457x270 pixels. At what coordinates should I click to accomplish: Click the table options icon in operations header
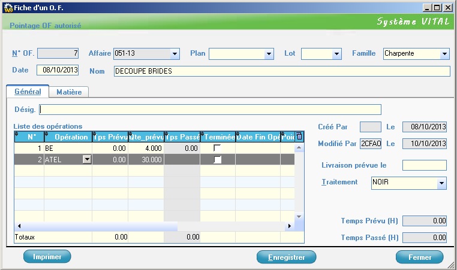point(300,137)
